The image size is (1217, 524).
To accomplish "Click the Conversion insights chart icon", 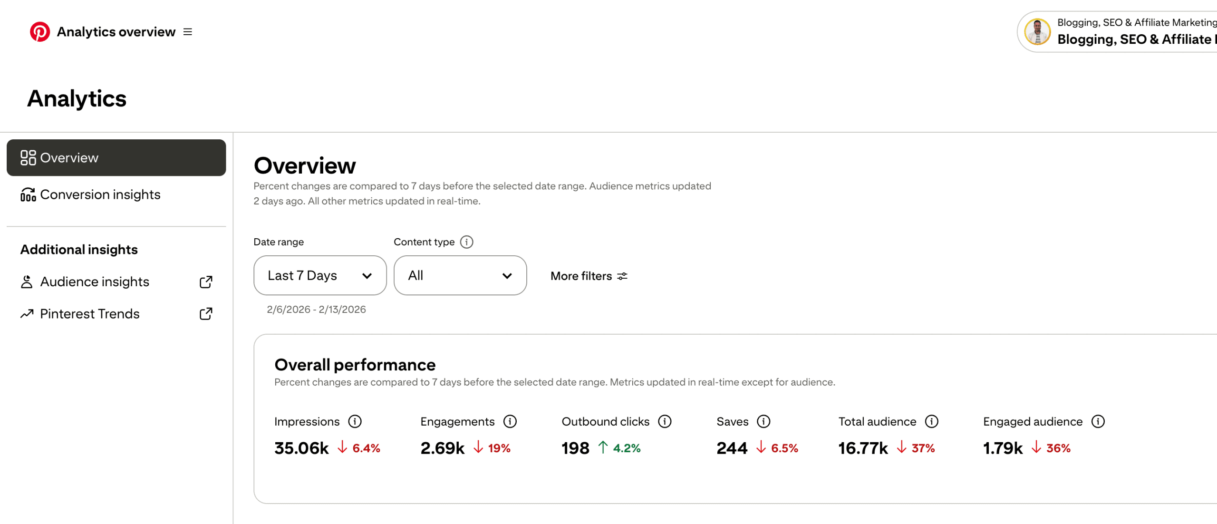I will (x=28, y=194).
